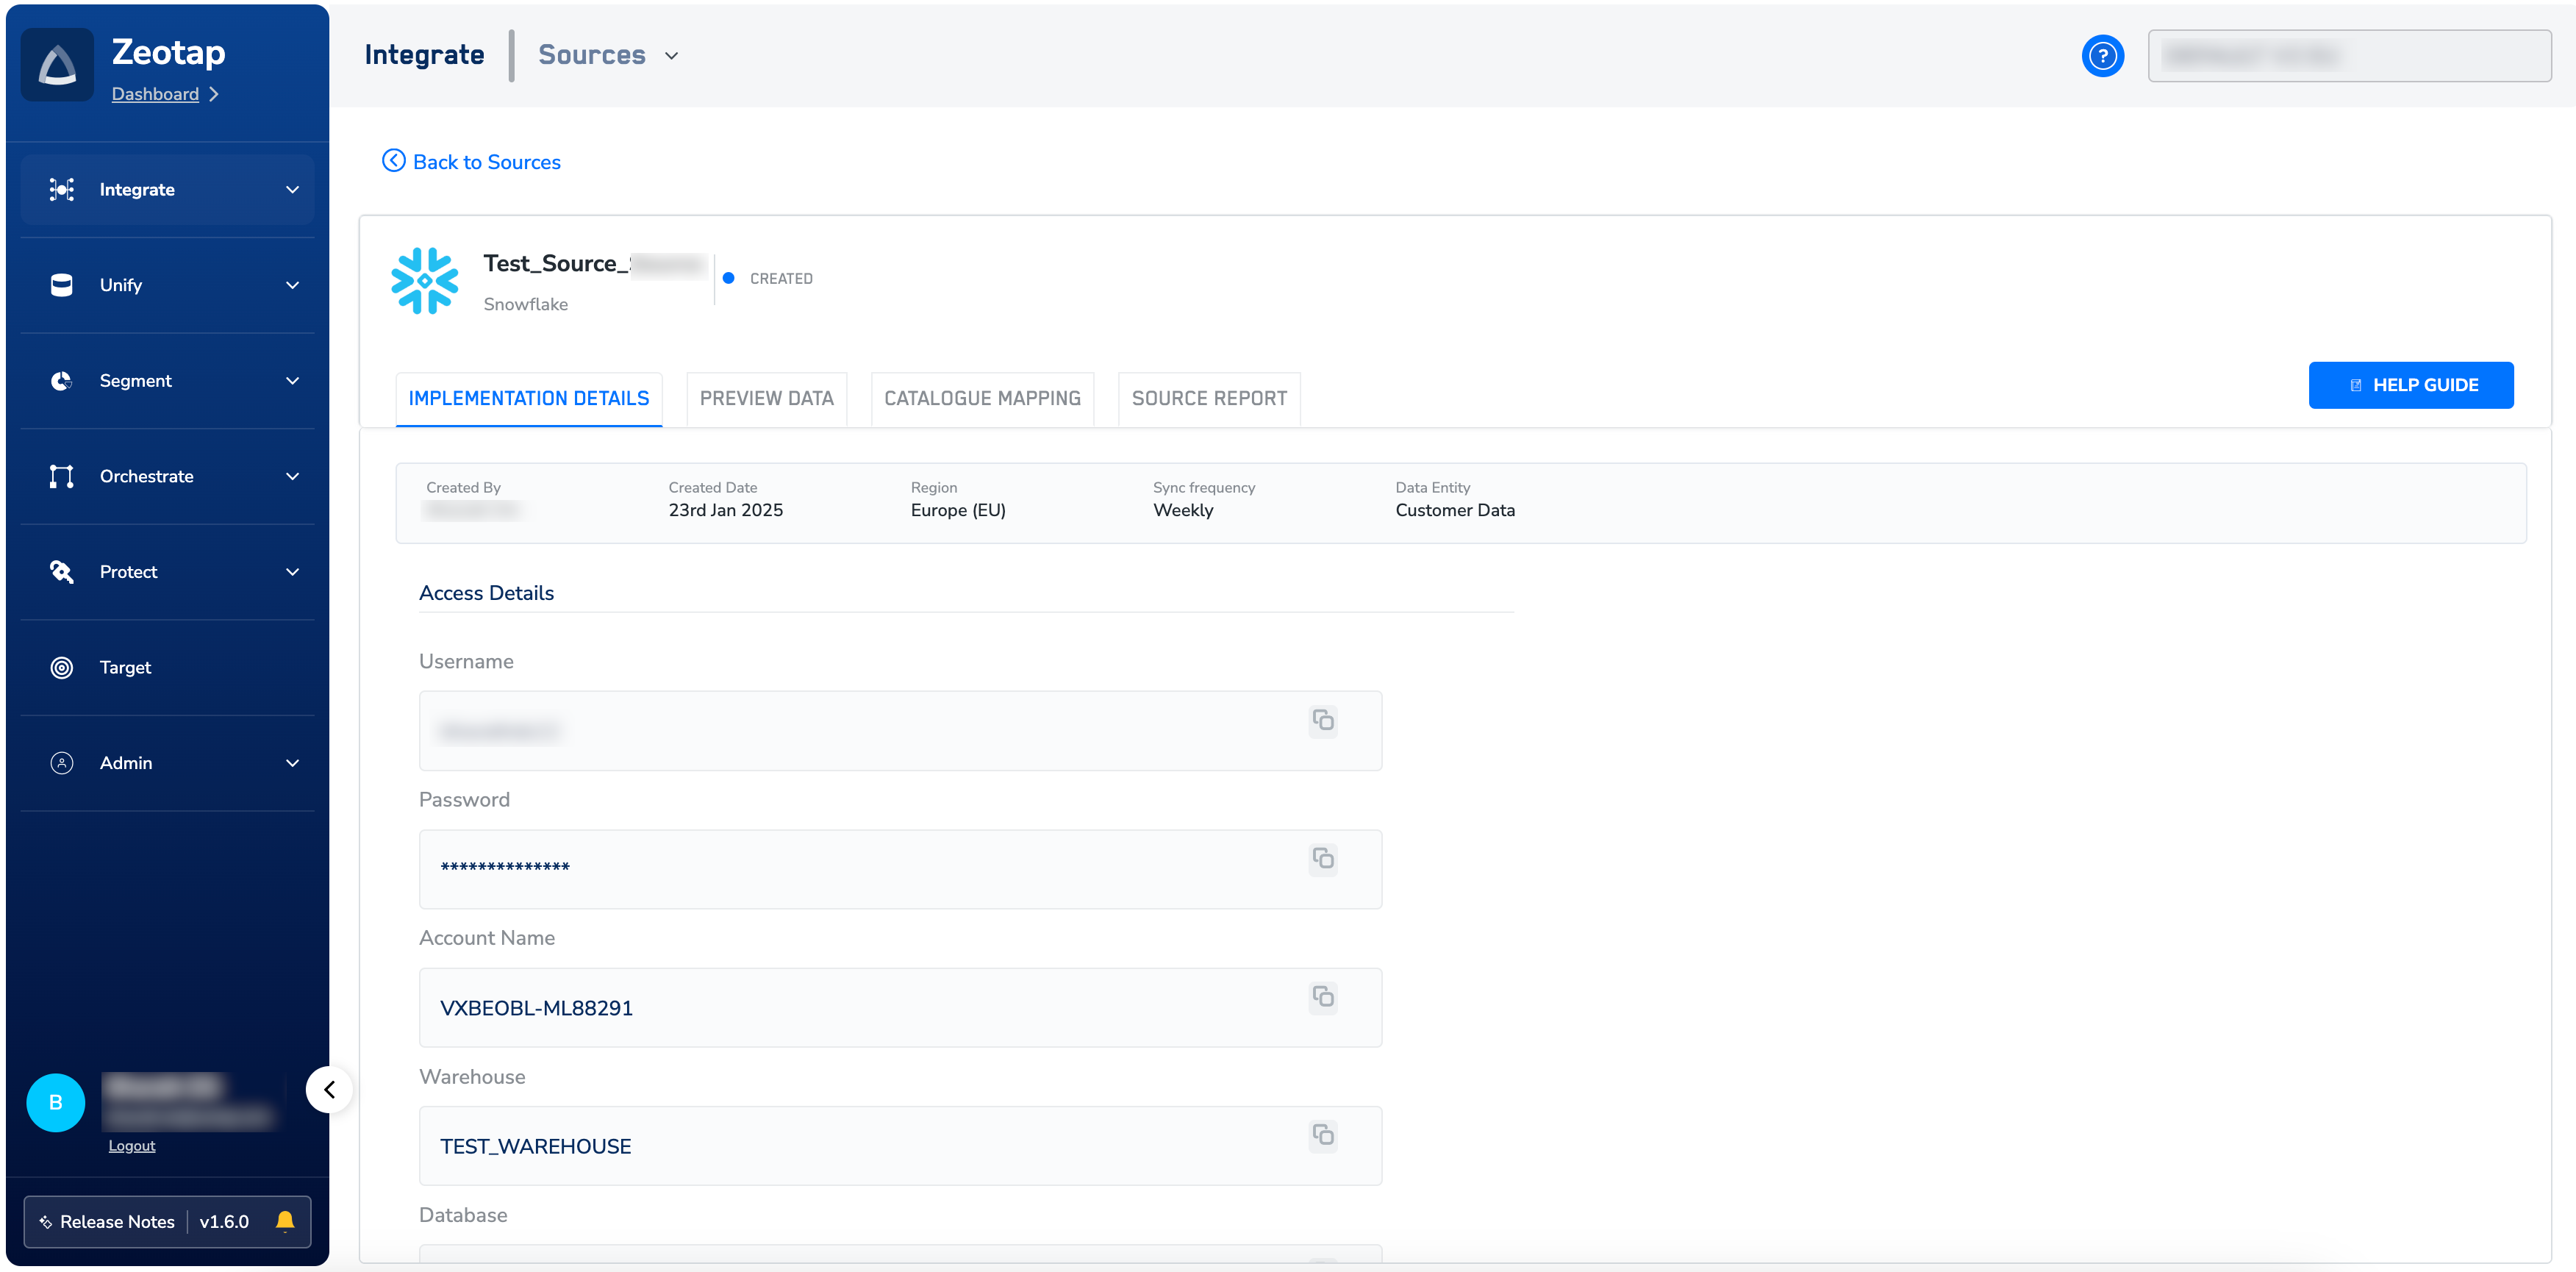Click the notification bell icon
This screenshot has width=2576, height=1272.
point(285,1221)
